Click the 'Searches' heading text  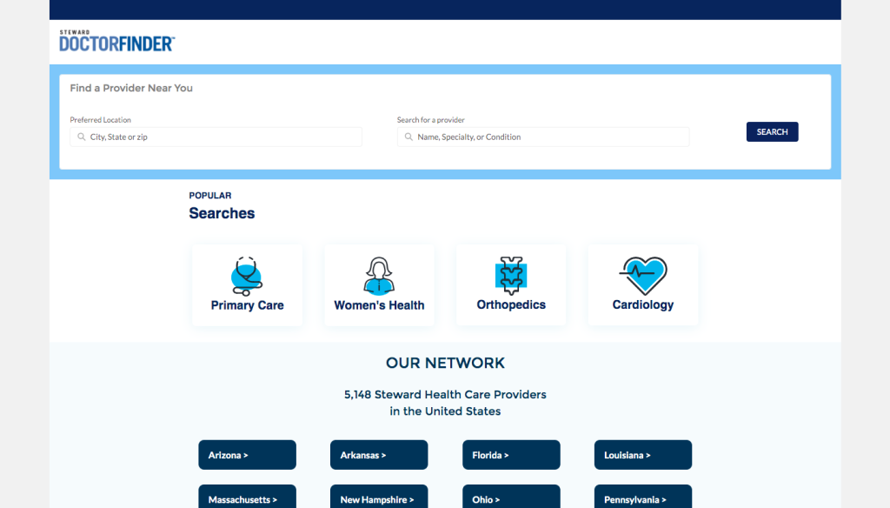(x=222, y=213)
